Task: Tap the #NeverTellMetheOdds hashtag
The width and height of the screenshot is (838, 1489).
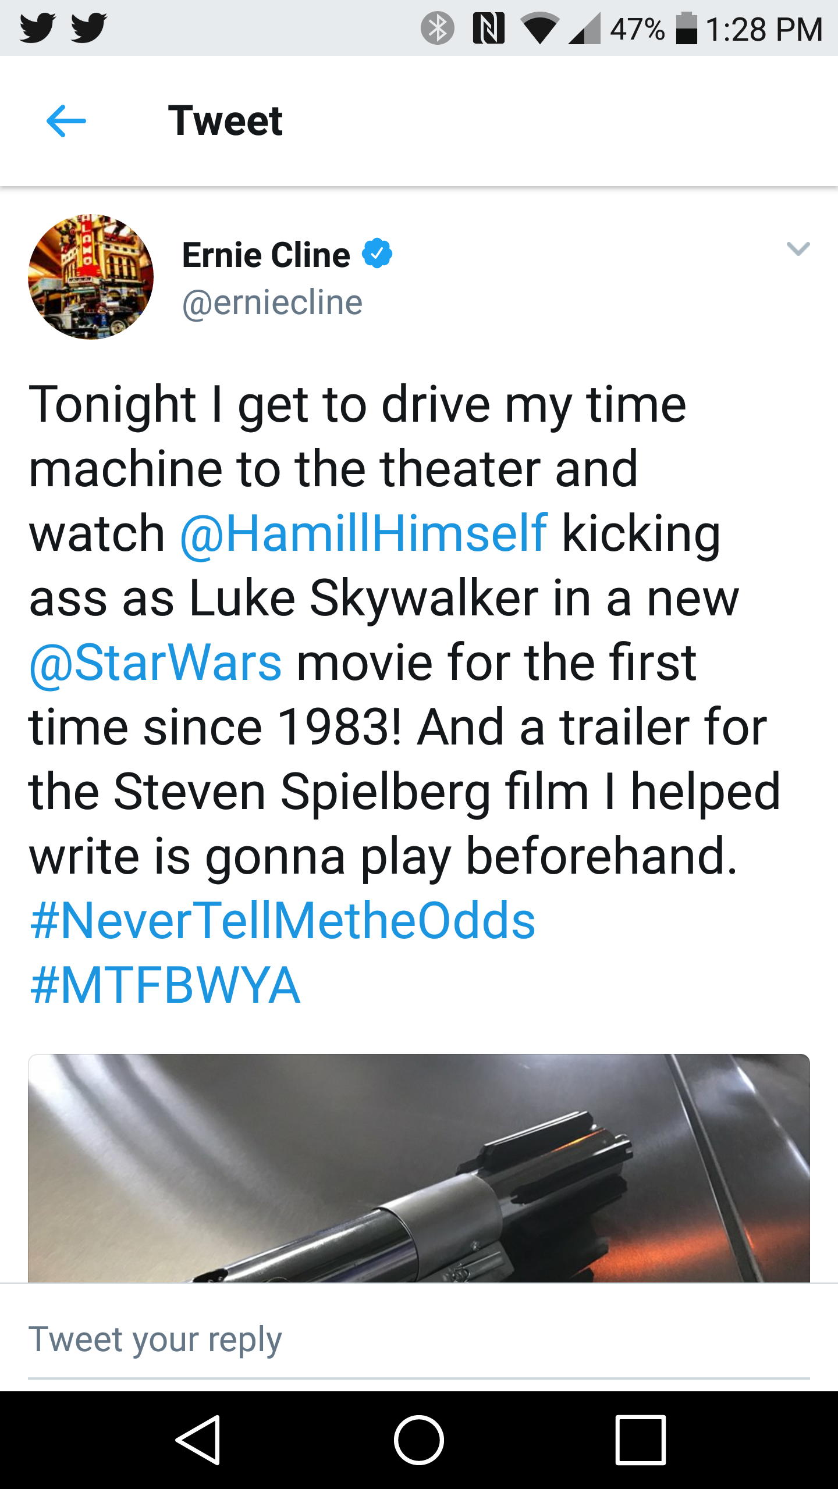Action: pos(283,920)
